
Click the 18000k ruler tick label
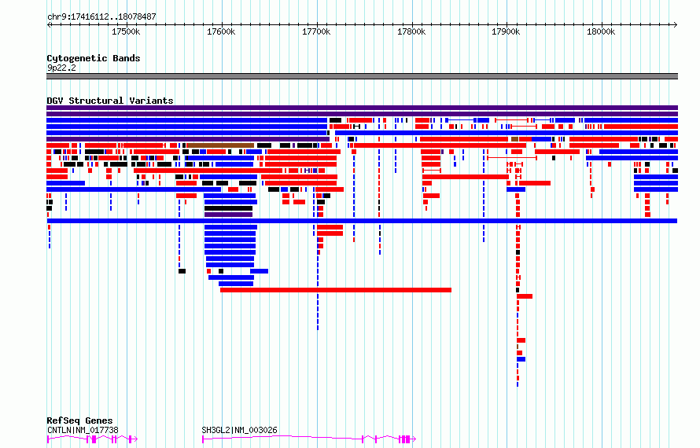[601, 31]
